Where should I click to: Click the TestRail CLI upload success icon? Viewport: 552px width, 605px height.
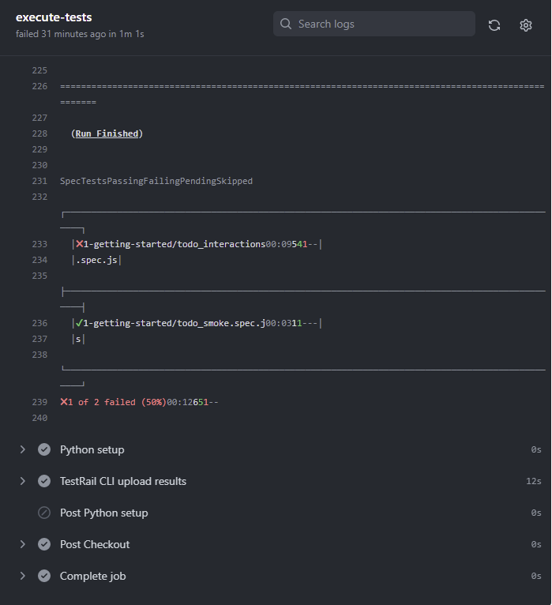pyautogui.click(x=44, y=481)
